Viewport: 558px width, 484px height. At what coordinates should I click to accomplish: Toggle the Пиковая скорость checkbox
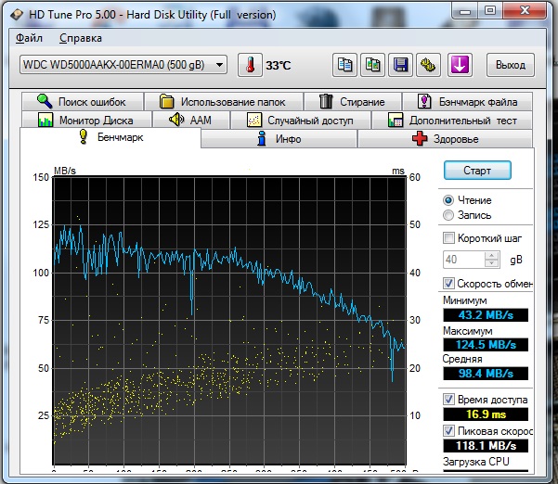(450, 431)
